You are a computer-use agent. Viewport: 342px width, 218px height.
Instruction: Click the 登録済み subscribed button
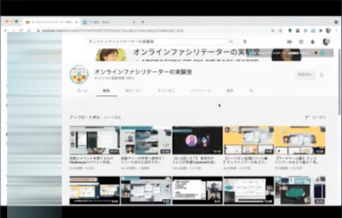tap(305, 74)
